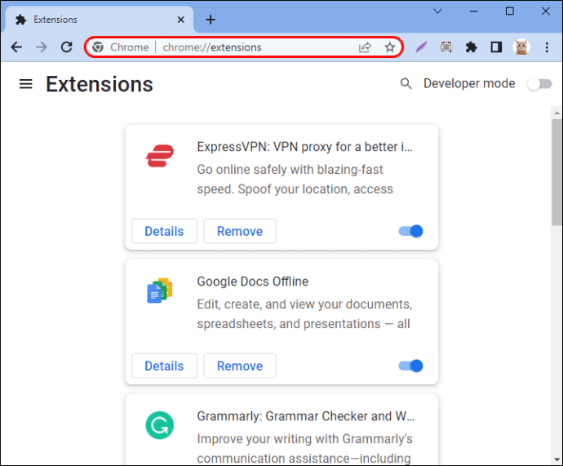
Task: Select the Extensions browser tab
Action: (x=100, y=20)
